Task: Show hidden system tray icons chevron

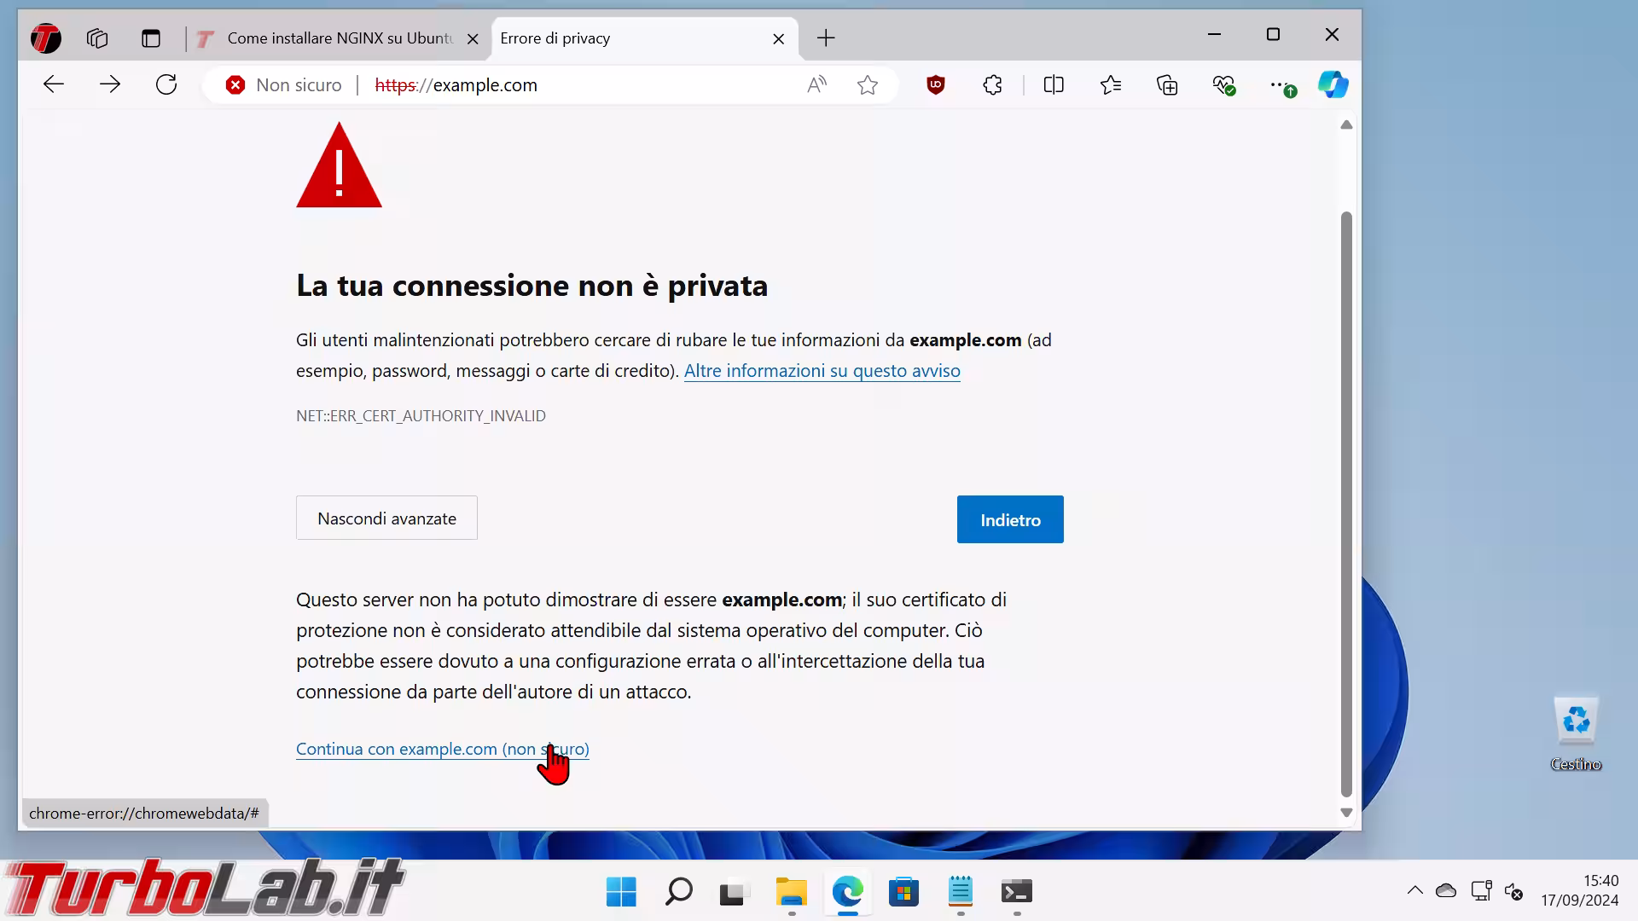Action: click(1414, 890)
